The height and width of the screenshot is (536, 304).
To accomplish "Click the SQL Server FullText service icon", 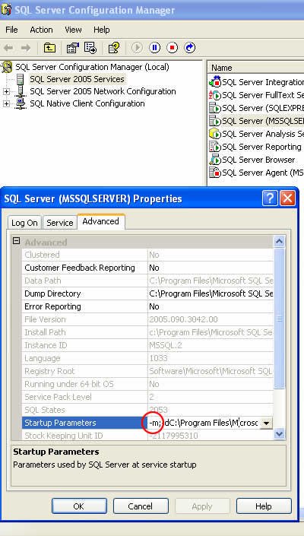I will (x=215, y=95).
